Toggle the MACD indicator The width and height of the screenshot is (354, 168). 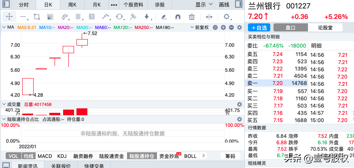click(45, 156)
